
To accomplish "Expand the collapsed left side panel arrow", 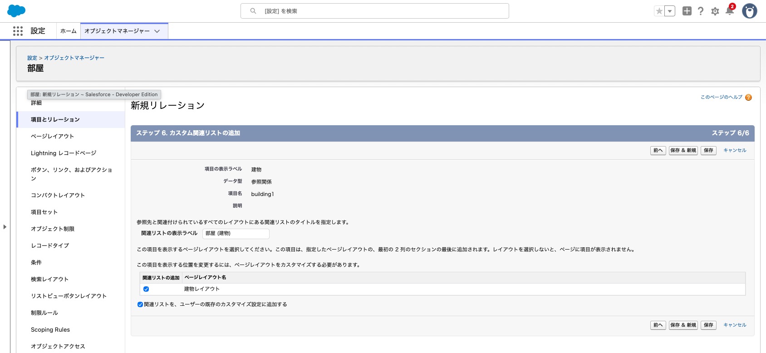I will 5,226.
